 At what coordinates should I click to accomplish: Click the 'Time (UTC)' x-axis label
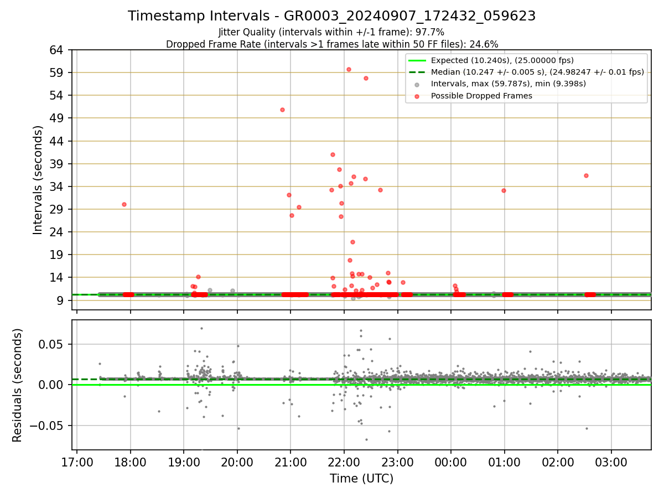(361, 479)
